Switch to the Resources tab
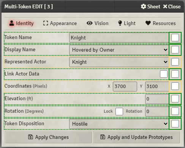The height and width of the screenshot is (148, 185). click(161, 23)
